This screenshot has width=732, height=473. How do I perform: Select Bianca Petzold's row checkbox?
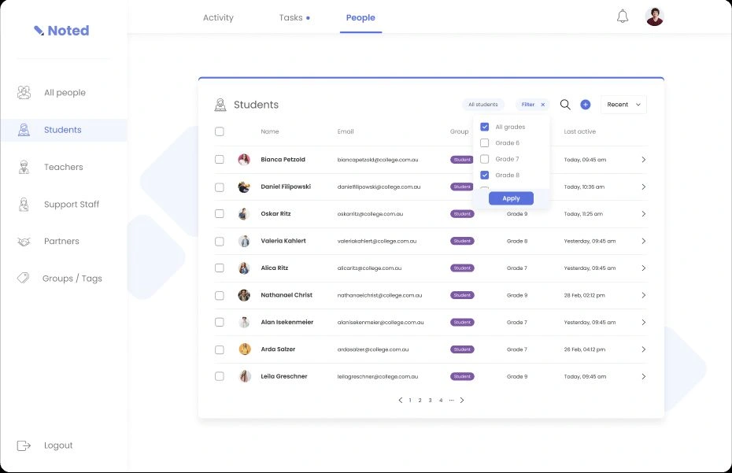tap(220, 160)
